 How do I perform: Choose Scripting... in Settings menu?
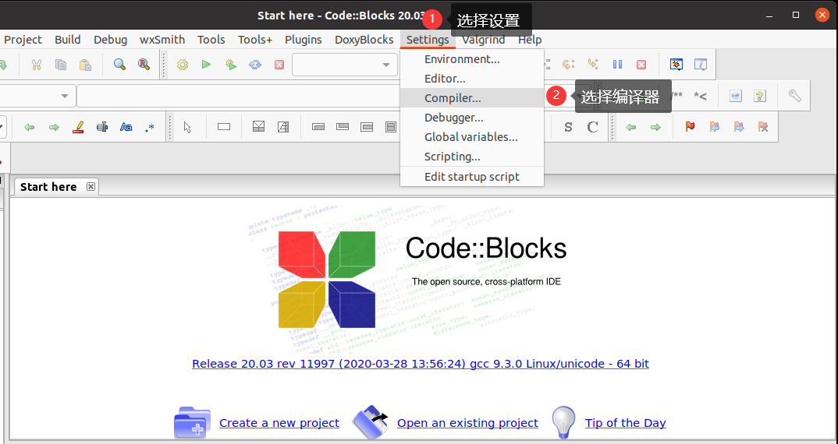472,157
